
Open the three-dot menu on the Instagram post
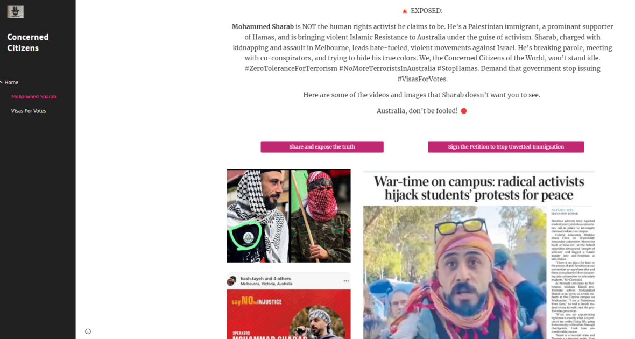(346, 281)
